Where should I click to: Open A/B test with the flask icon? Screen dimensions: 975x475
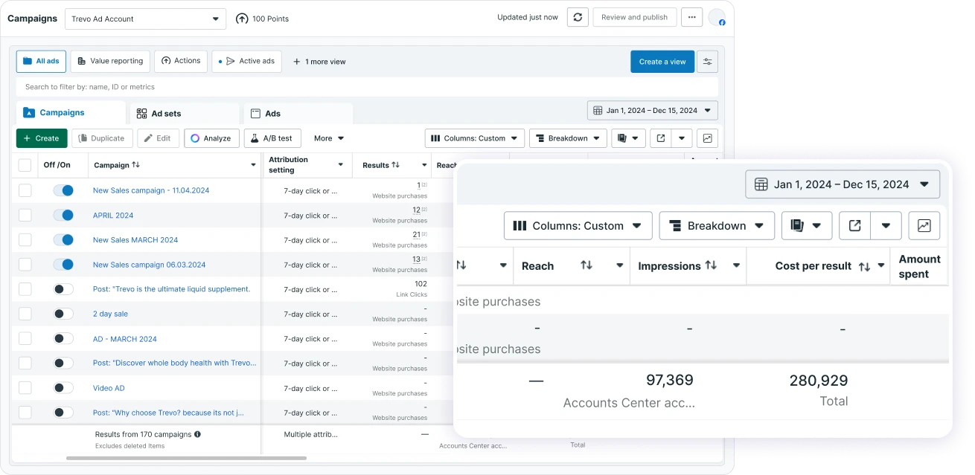pyautogui.click(x=272, y=138)
